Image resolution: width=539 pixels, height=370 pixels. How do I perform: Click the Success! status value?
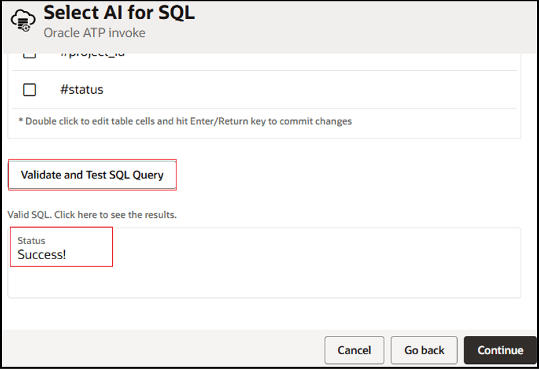tap(42, 255)
